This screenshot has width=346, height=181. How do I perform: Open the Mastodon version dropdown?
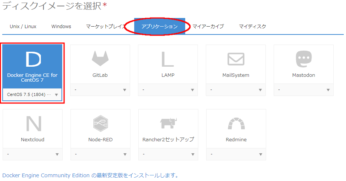(304, 90)
